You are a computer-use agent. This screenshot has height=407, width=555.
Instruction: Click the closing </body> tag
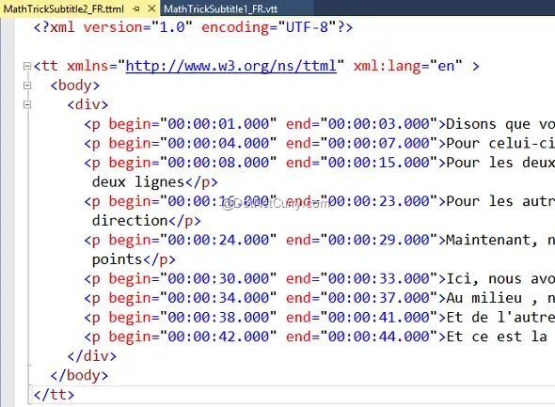pyautogui.click(x=79, y=376)
